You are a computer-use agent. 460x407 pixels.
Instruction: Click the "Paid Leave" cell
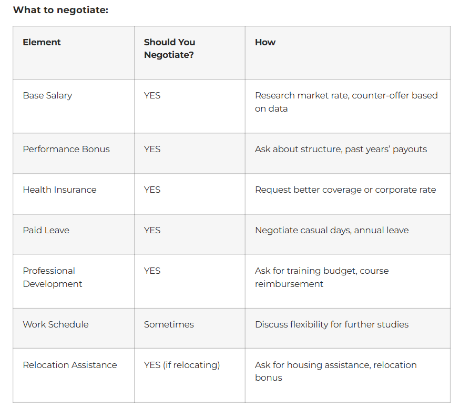[46, 230]
